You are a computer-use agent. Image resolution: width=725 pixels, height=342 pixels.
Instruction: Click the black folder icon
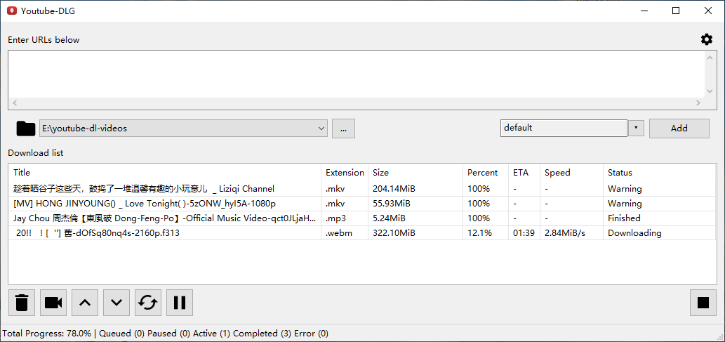26,128
